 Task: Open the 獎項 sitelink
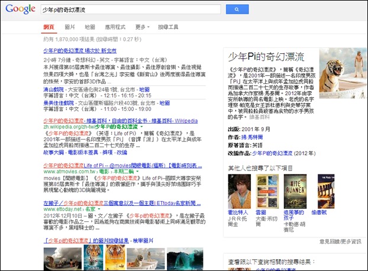108,152
